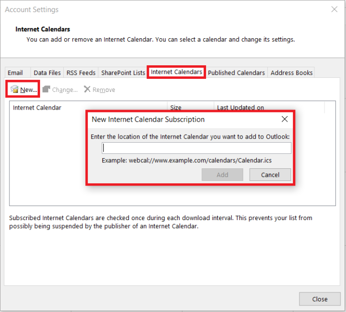Screen dimensions: 346x312
Task: Select the Internet Calendars tab
Action: click(x=177, y=72)
